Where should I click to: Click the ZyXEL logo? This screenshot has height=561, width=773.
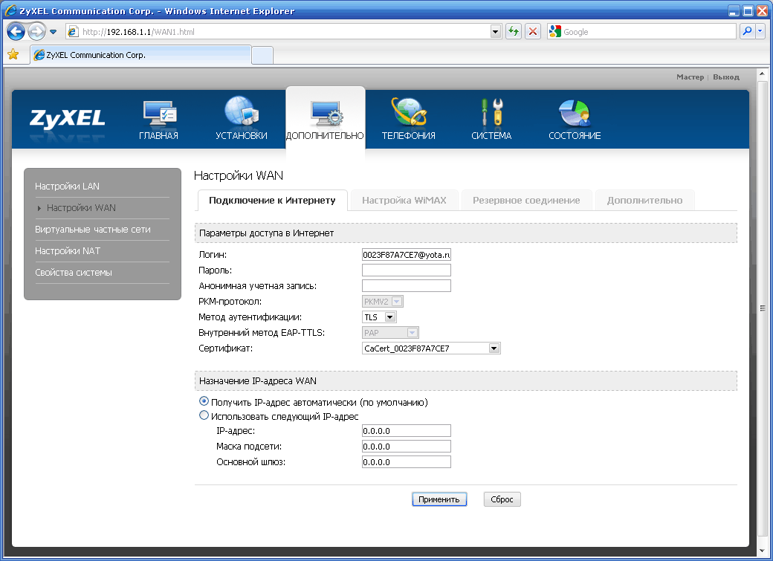pyautogui.click(x=67, y=119)
